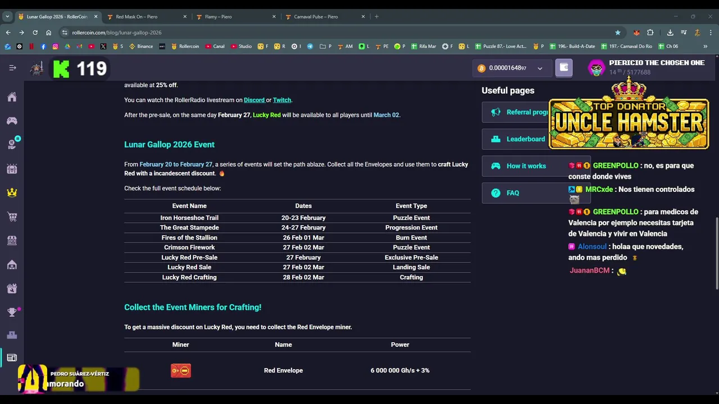Go back to previous page
The width and height of the screenshot is (719, 404).
[8, 33]
